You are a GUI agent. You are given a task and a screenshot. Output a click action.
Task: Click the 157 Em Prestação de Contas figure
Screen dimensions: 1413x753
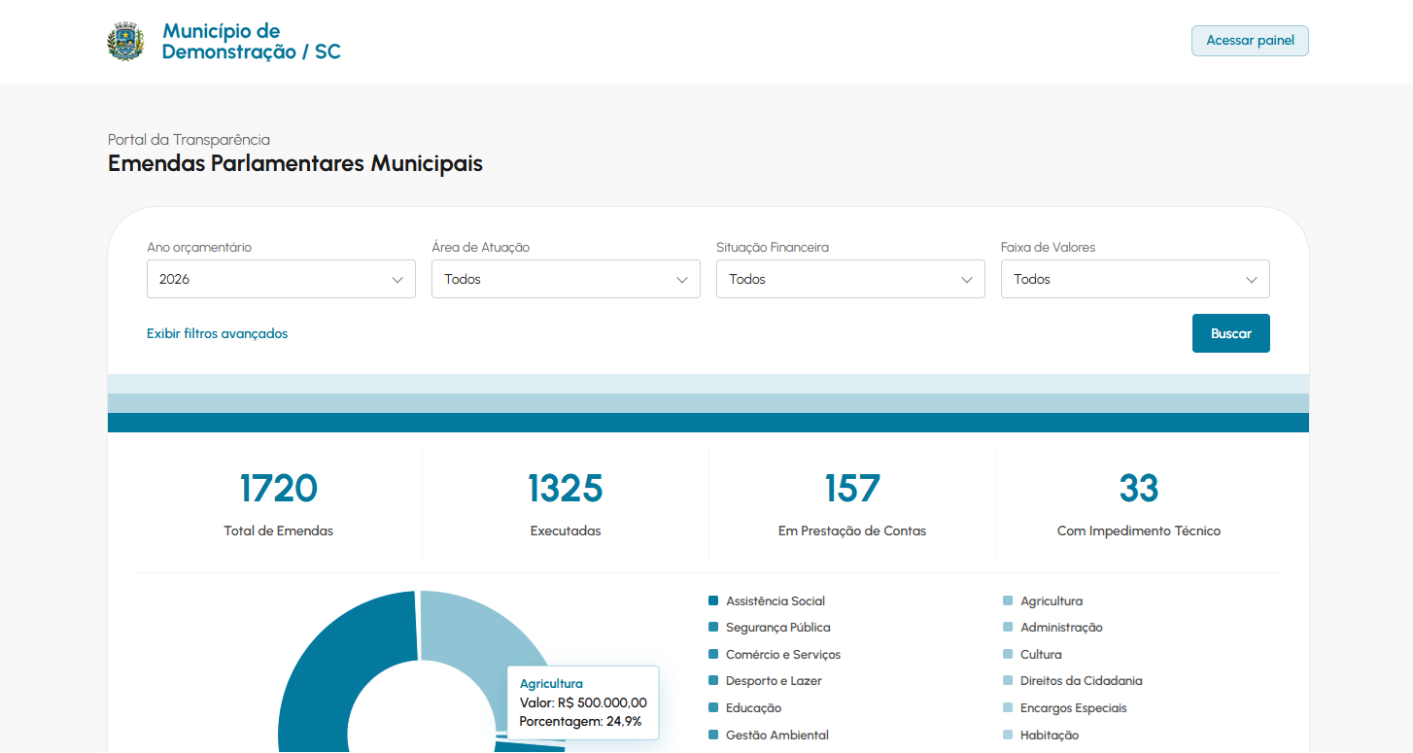pyautogui.click(x=852, y=489)
